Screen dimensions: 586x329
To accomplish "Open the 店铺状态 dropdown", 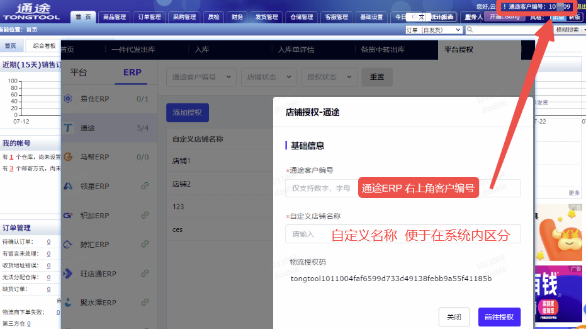I will point(268,77).
